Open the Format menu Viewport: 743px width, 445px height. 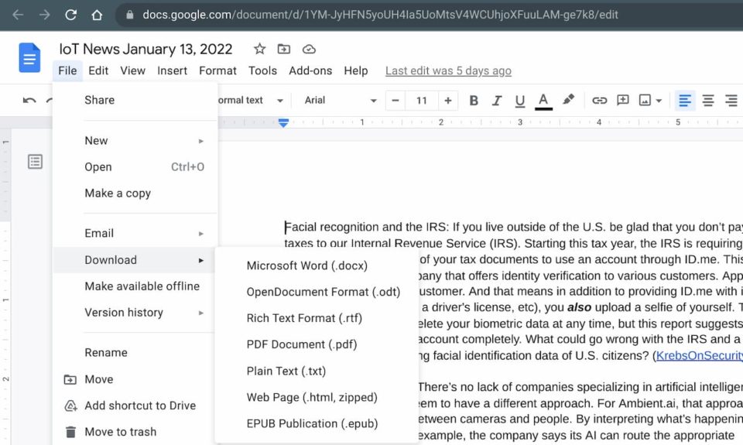pos(217,70)
